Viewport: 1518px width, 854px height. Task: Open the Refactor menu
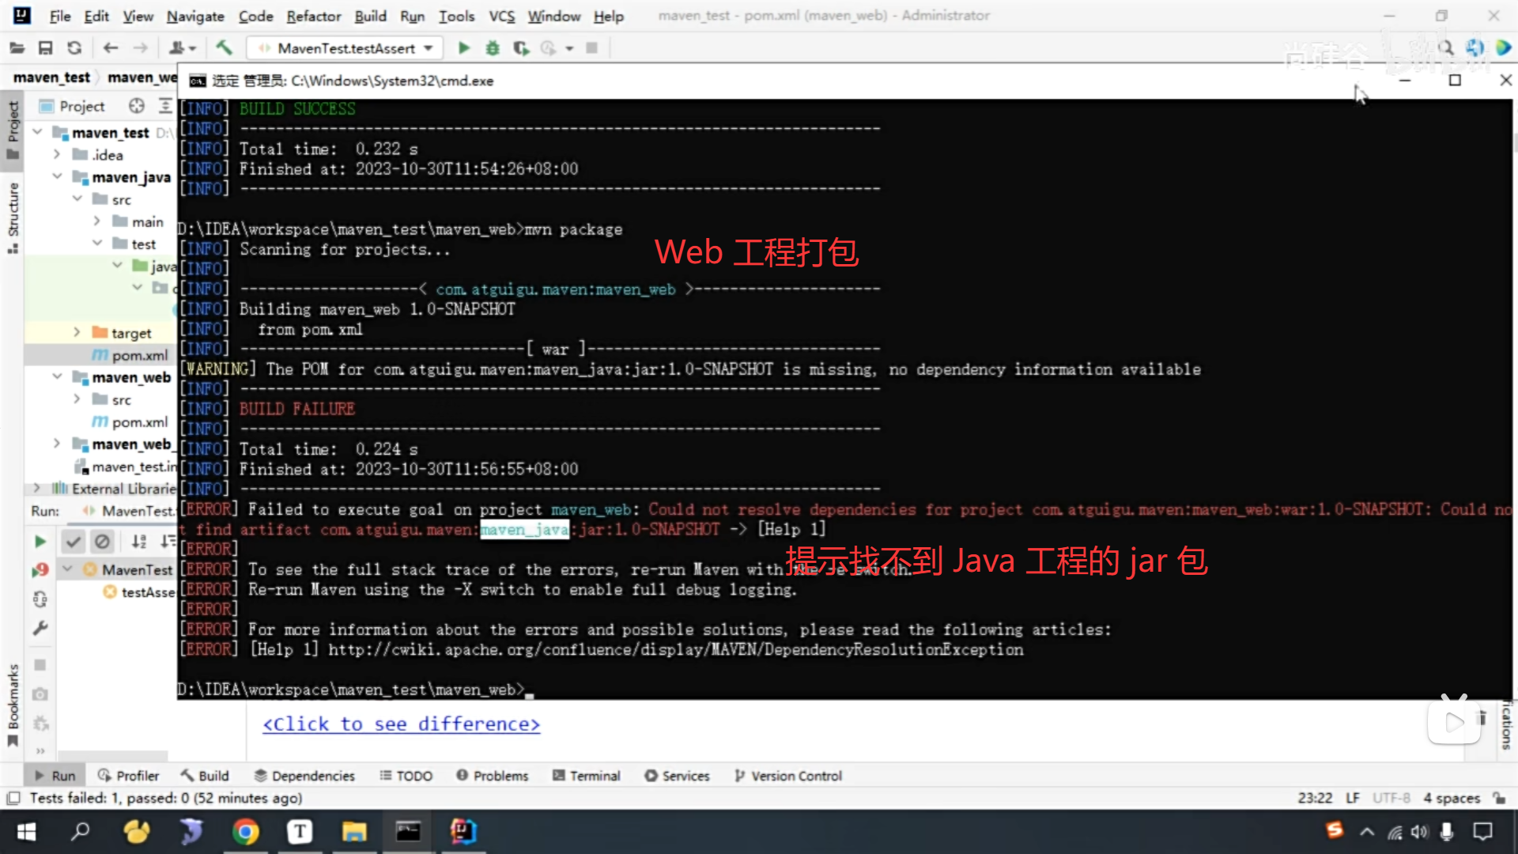point(313,16)
